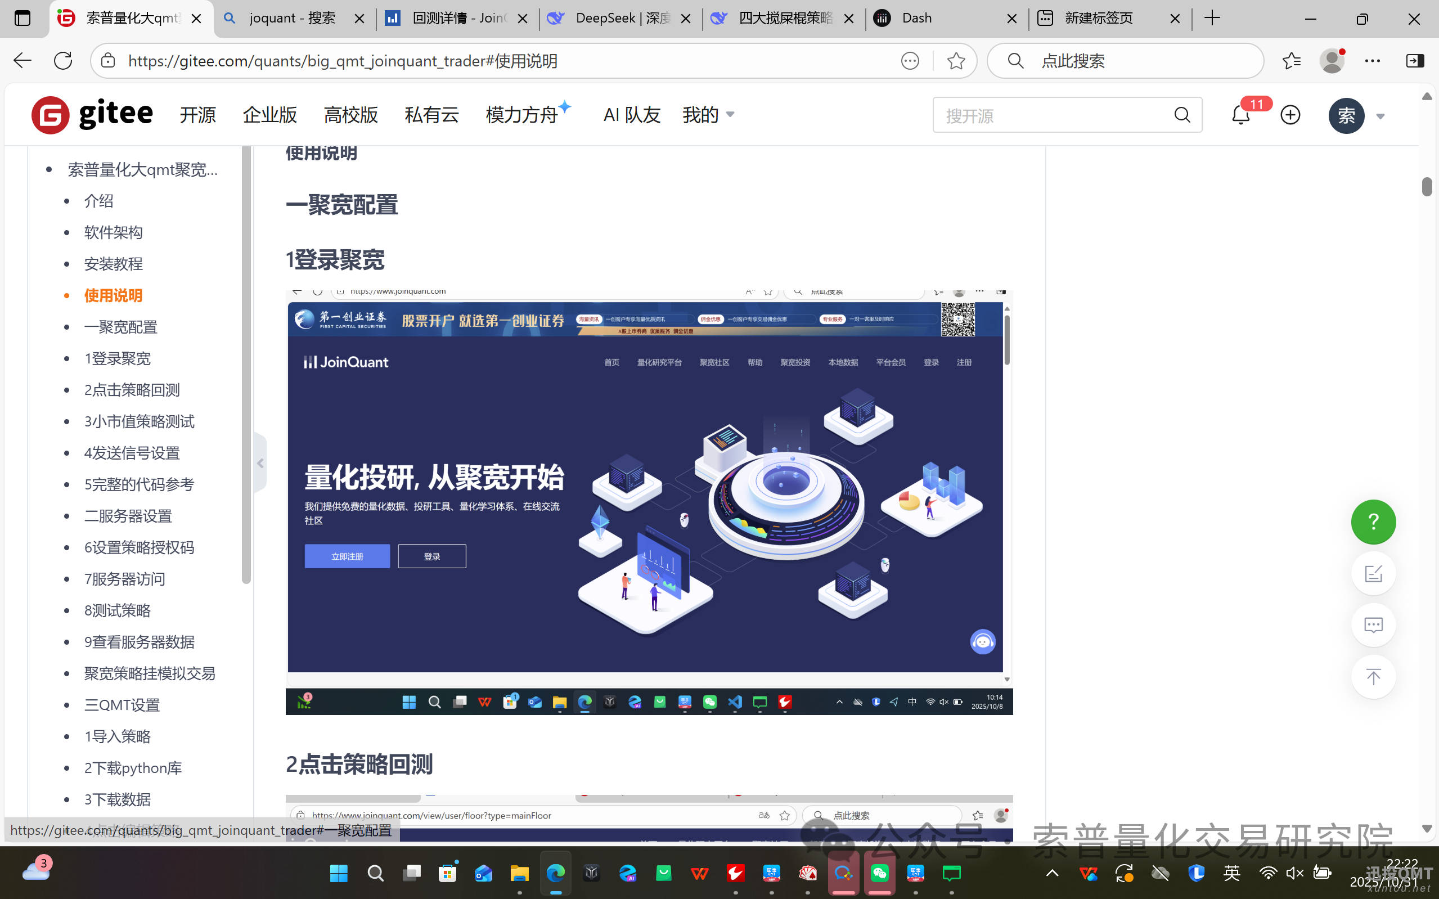
Task: Open the floating help question-mark button
Action: (1373, 522)
